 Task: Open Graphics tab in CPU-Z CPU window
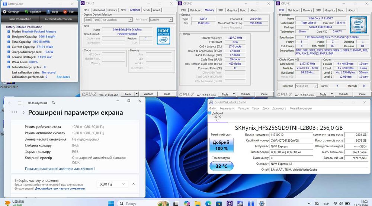click(x=330, y=10)
